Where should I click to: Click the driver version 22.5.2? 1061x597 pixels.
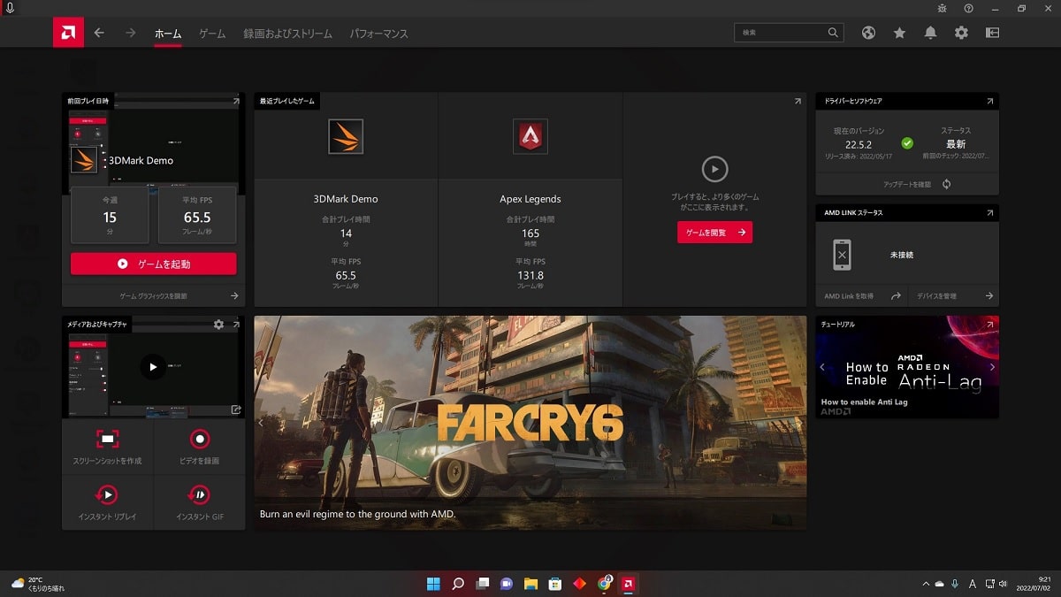coord(859,143)
